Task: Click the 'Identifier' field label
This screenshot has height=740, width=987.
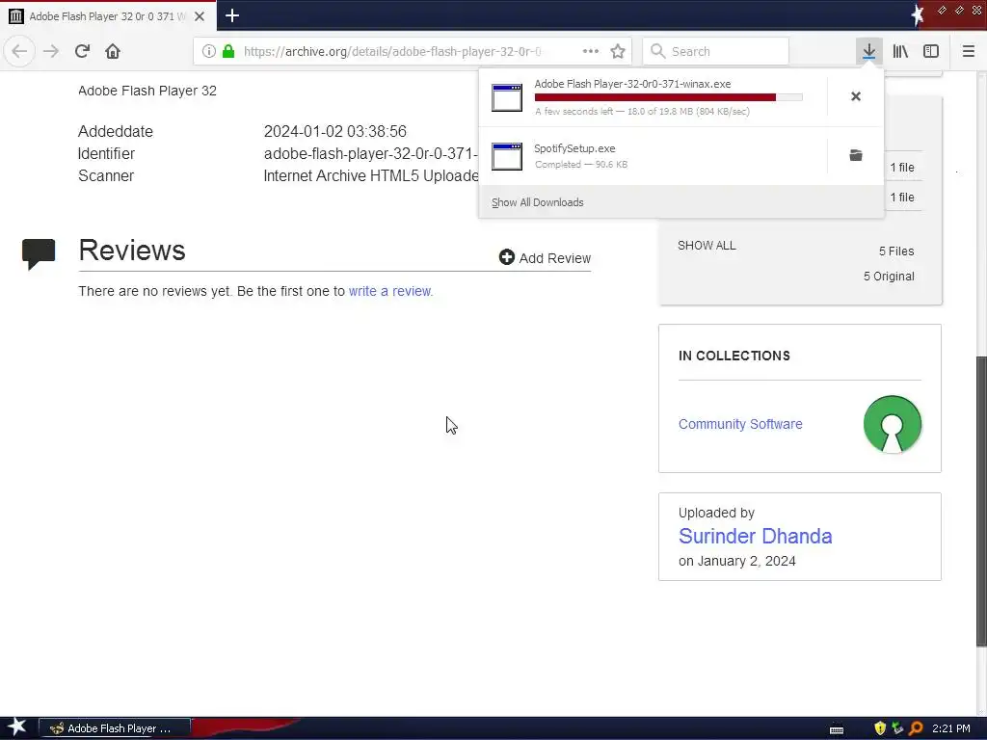Action: pyautogui.click(x=106, y=153)
